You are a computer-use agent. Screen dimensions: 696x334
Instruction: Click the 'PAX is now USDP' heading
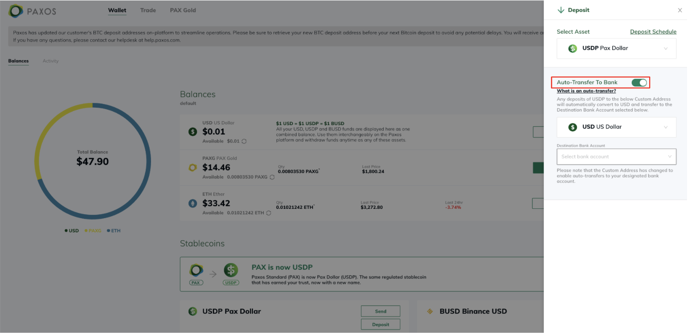click(x=282, y=267)
